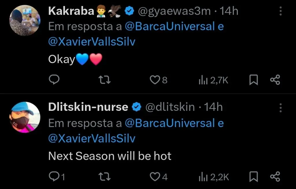
Task: Open @XavierVallsSilv's profile link
Action: pos(92,42)
